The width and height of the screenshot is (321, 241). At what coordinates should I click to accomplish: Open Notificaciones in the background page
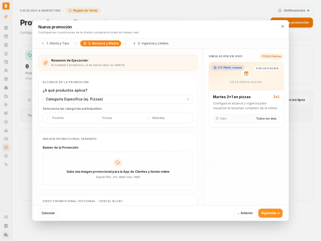tap(293, 11)
